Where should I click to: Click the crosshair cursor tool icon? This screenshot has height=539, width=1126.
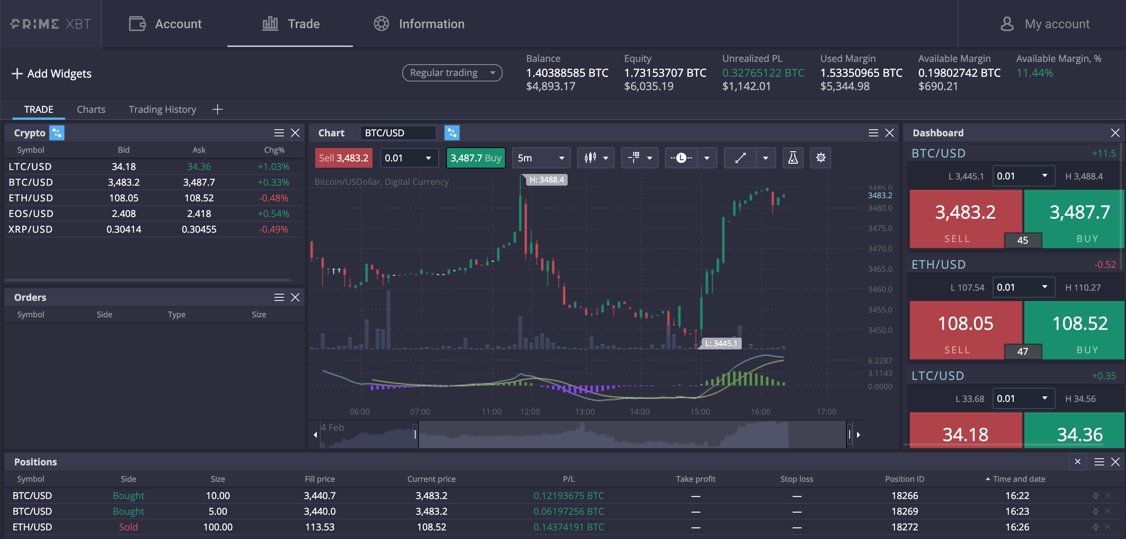[634, 158]
